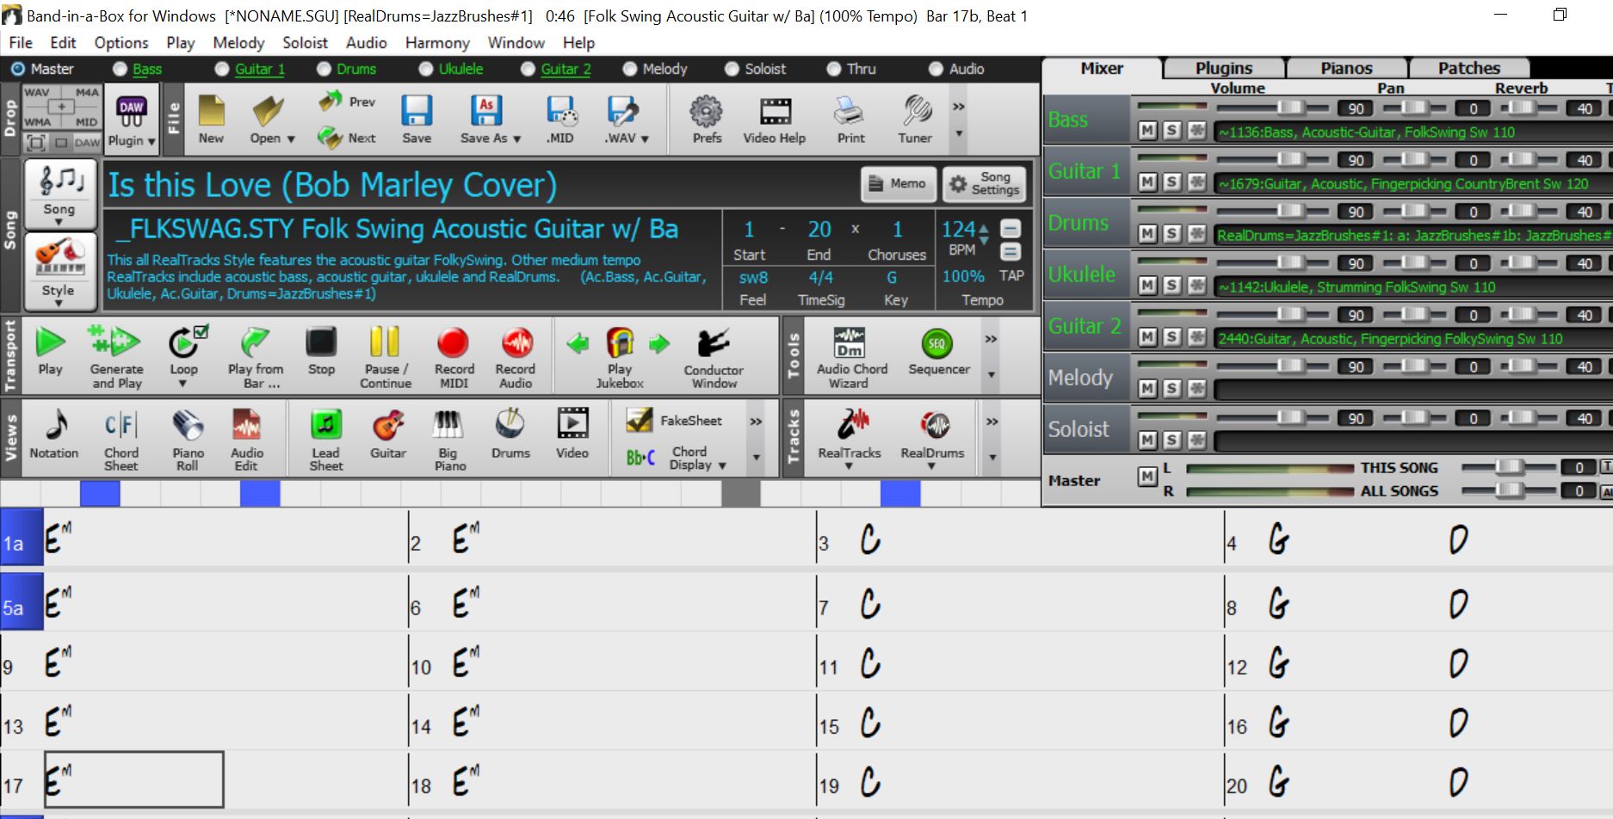Screen dimensions: 1613x819
Task: Expand the RealTracks dropdown
Action: (849, 466)
